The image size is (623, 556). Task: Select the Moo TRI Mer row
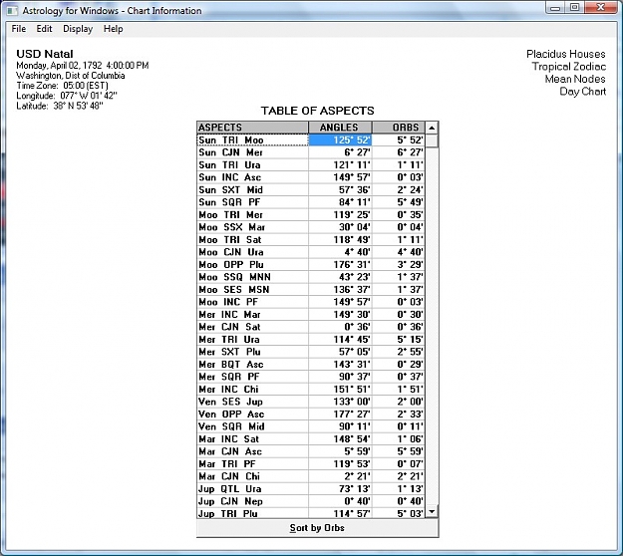pyautogui.click(x=311, y=215)
